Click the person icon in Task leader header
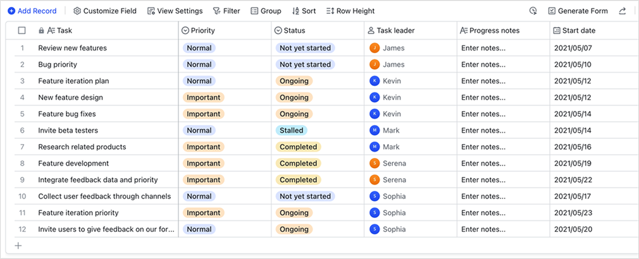639x259 pixels. (371, 30)
